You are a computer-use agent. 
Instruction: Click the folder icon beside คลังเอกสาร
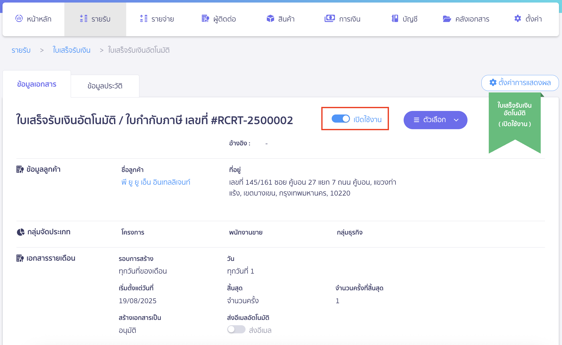pyautogui.click(x=447, y=19)
